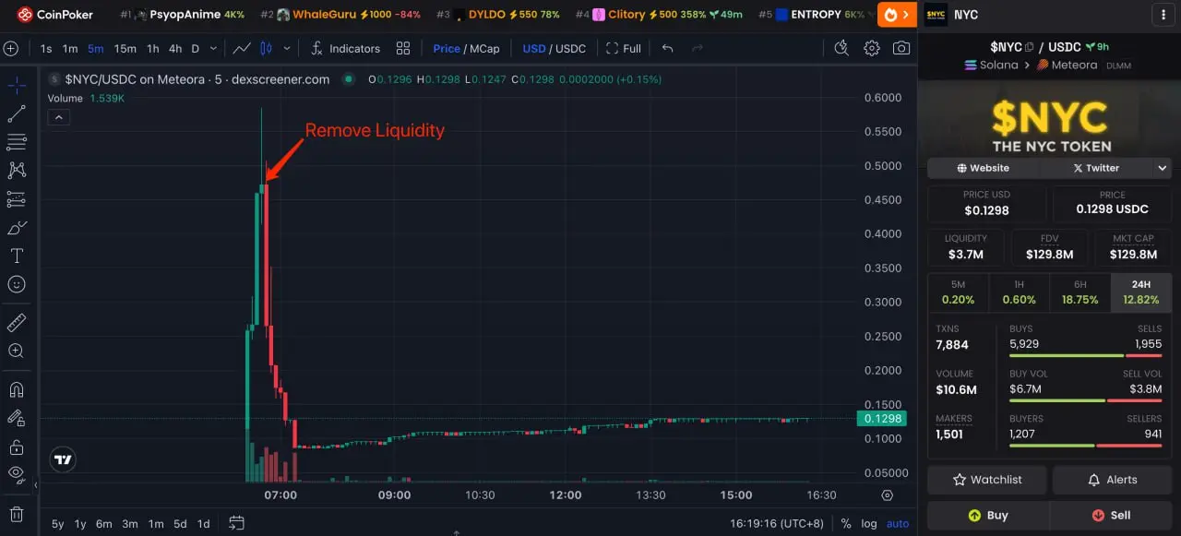Click the scale settings target icon
This screenshot has width=1181, height=536.
point(888,495)
